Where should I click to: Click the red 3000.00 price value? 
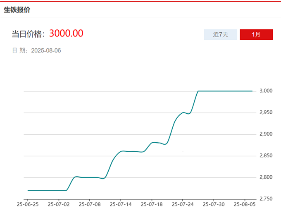[66, 33]
